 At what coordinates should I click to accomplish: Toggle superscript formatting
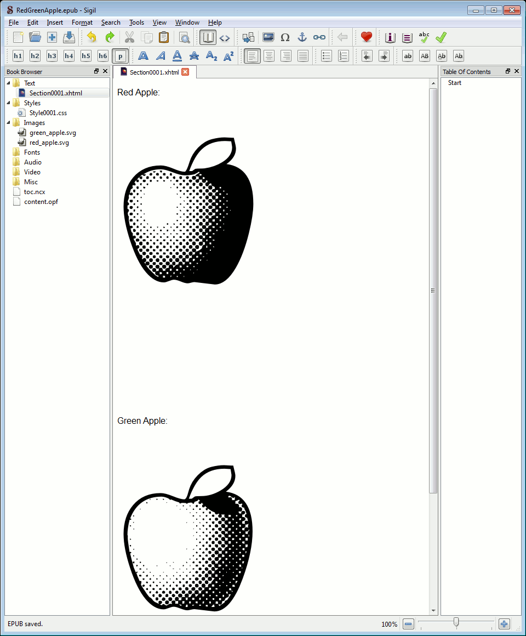(x=228, y=56)
